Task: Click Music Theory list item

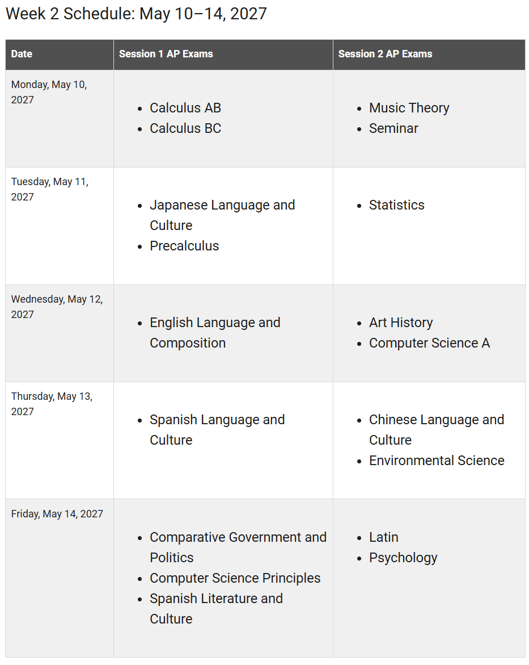Action: click(x=409, y=108)
